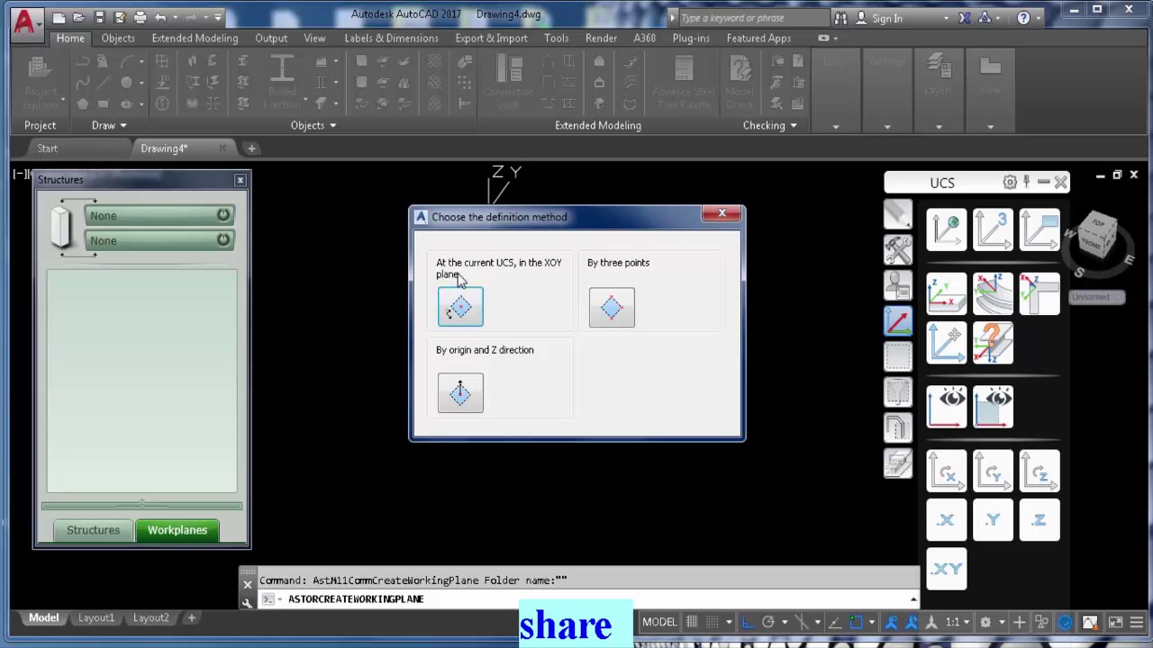
Task: Open the tools (hammer and wrench) palette category
Action: click(x=898, y=249)
